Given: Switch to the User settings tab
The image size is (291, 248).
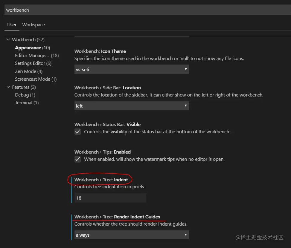Looking at the screenshot, I should [x=12, y=25].
